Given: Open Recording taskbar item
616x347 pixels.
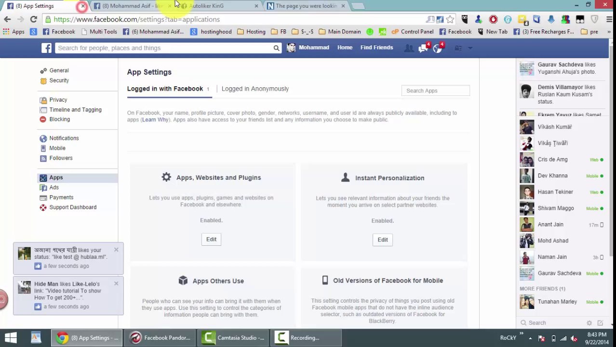Looking at the screenshot, I should click(306, 338).
